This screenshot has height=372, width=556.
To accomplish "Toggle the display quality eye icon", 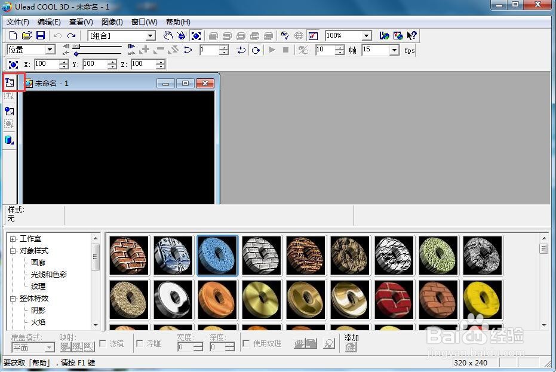I will (x=285, y=35).
